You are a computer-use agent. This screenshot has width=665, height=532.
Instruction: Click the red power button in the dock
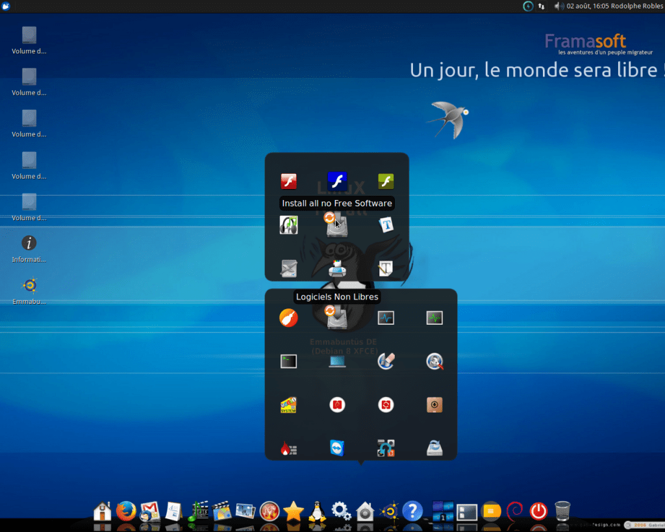538,511
